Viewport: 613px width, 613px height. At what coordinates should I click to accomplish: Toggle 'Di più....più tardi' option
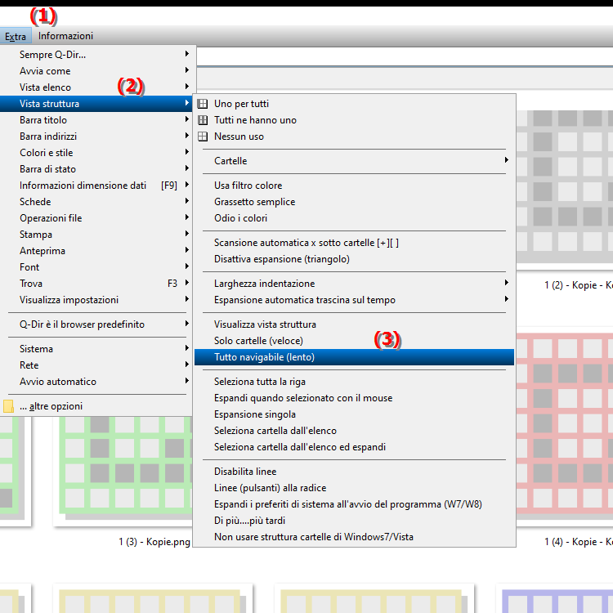354,521
